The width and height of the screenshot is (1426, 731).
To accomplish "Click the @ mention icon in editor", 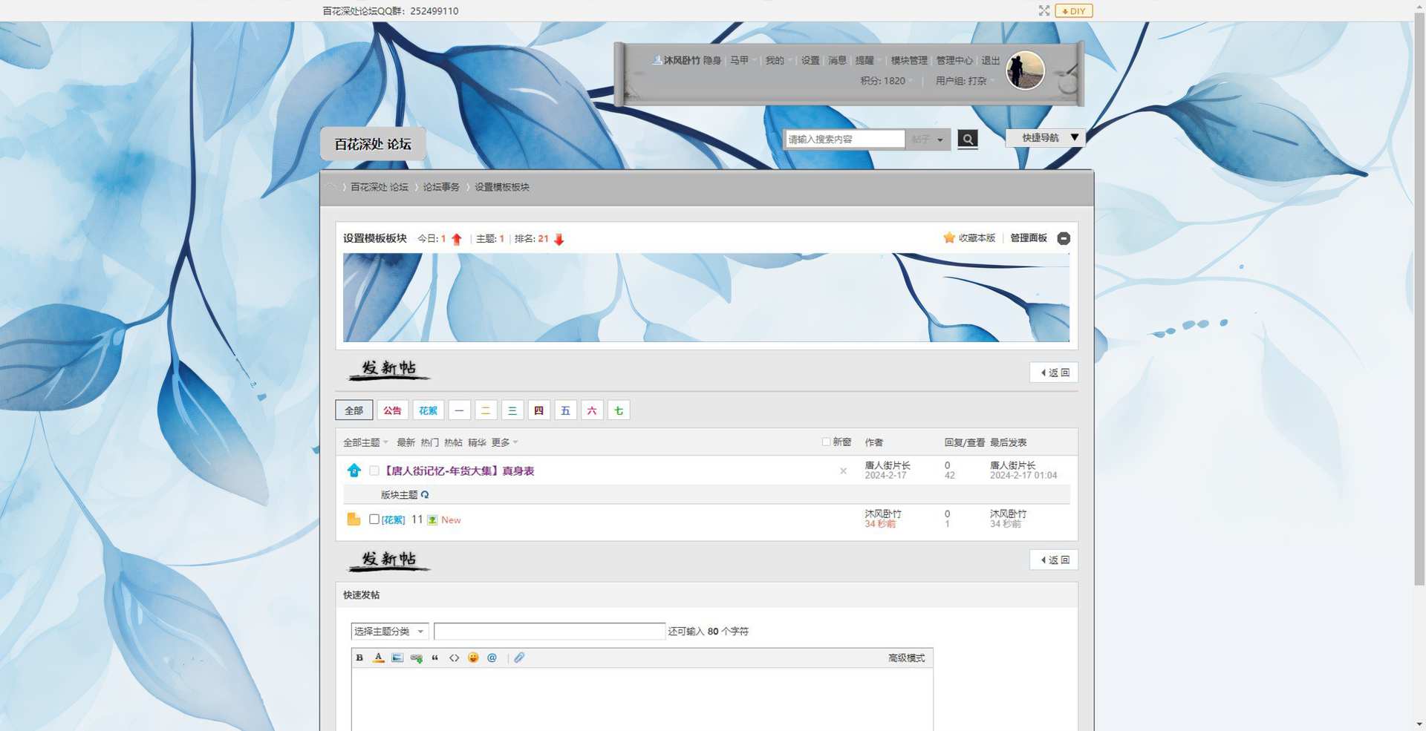I will click(492, 658).
